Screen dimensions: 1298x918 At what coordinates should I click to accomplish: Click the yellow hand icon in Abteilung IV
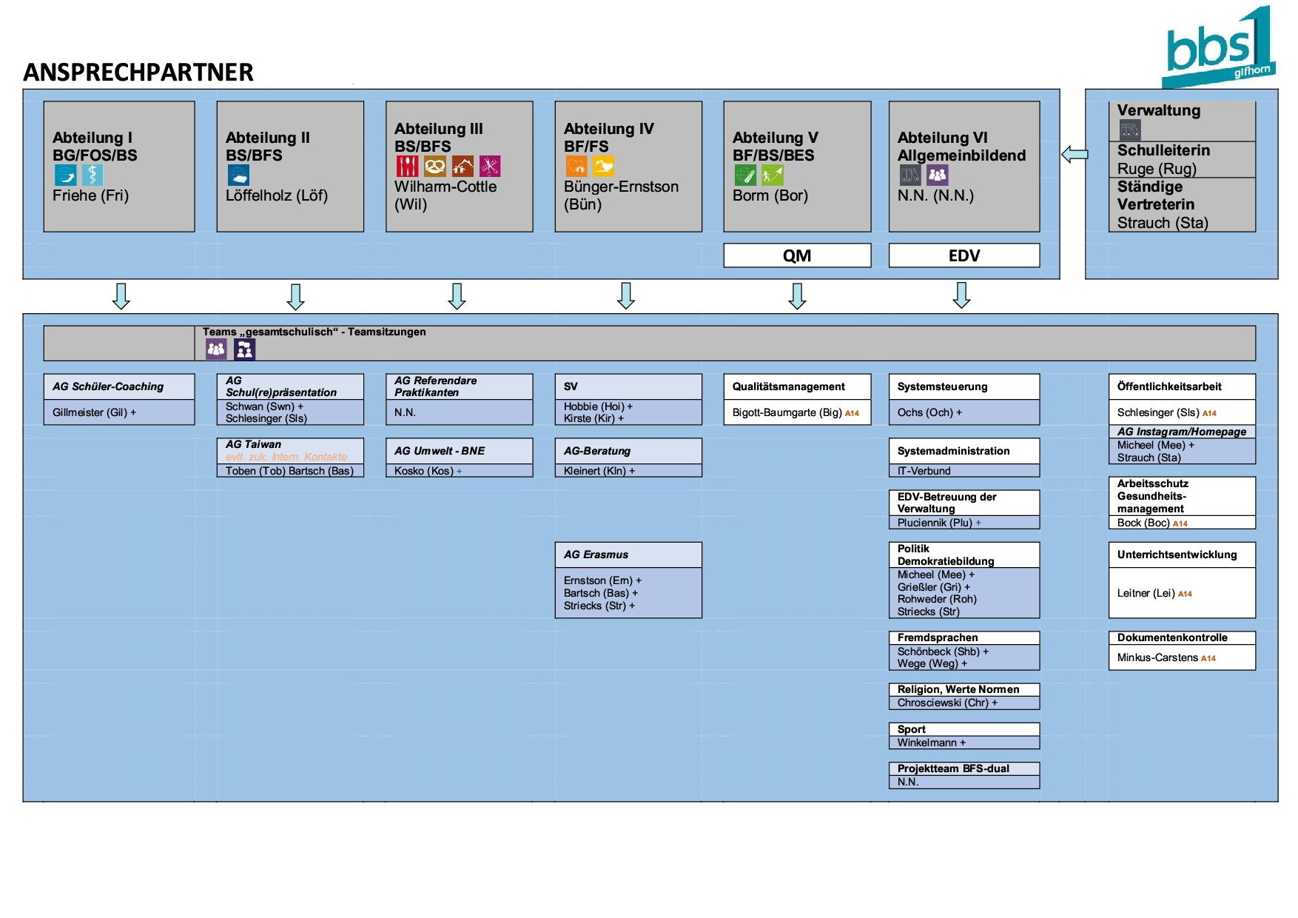(604, 166)
